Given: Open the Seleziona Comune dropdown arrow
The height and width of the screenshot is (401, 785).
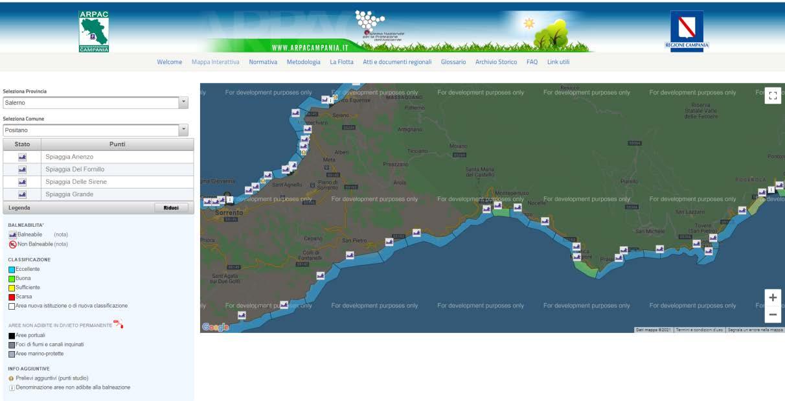Looking at the screenshot, I should [183, 130].
